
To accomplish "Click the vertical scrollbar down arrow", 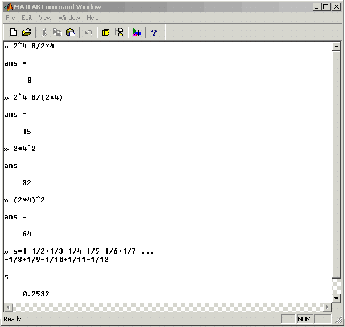I will (336, 299).
